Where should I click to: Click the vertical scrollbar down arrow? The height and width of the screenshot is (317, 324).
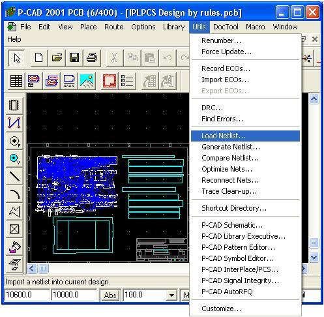pyautogui.click(x=314, y=258)
